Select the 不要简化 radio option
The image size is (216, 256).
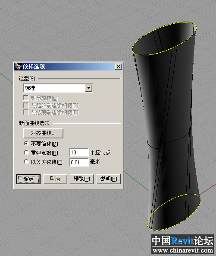point(26,144)
